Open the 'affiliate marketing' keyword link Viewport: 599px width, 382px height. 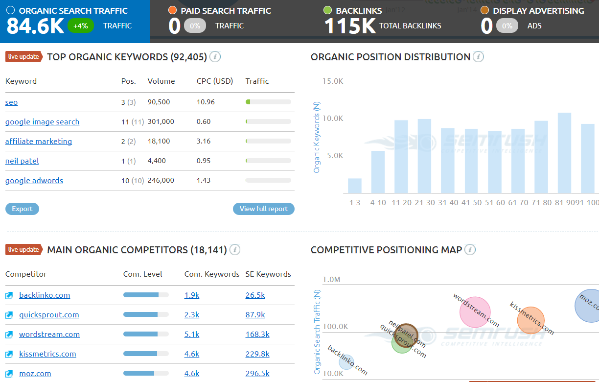coord(39,142)
